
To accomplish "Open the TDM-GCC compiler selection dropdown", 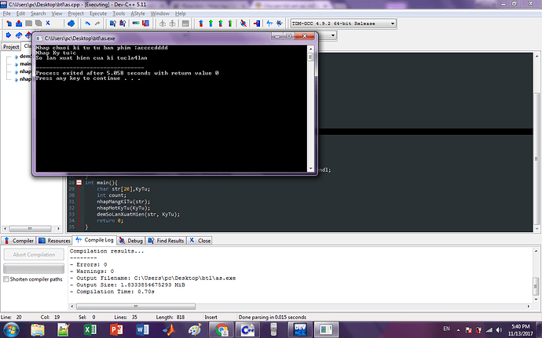I will tap(393, 24).
